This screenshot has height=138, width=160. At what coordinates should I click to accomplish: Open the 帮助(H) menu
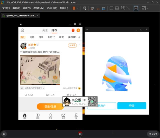coord(64,8)
